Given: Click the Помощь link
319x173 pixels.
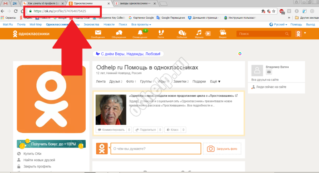Looking at the screenshot, I should 296,25.
